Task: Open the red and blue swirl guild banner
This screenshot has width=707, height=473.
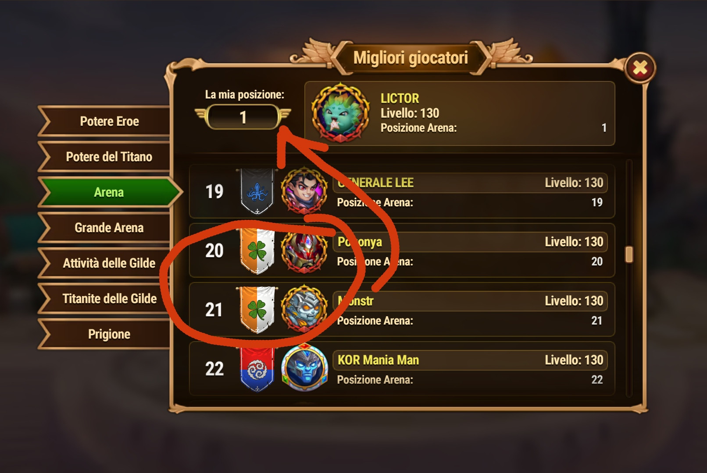Action: (257, 369)
